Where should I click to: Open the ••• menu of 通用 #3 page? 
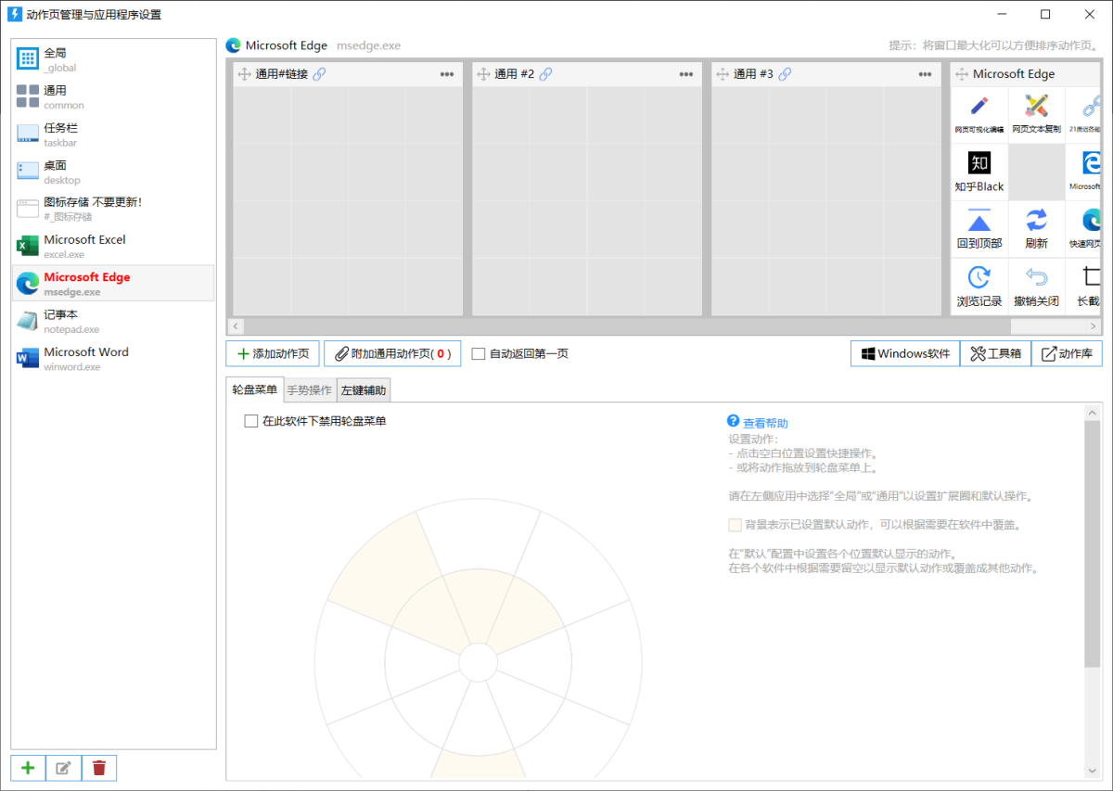pos(926,74)
